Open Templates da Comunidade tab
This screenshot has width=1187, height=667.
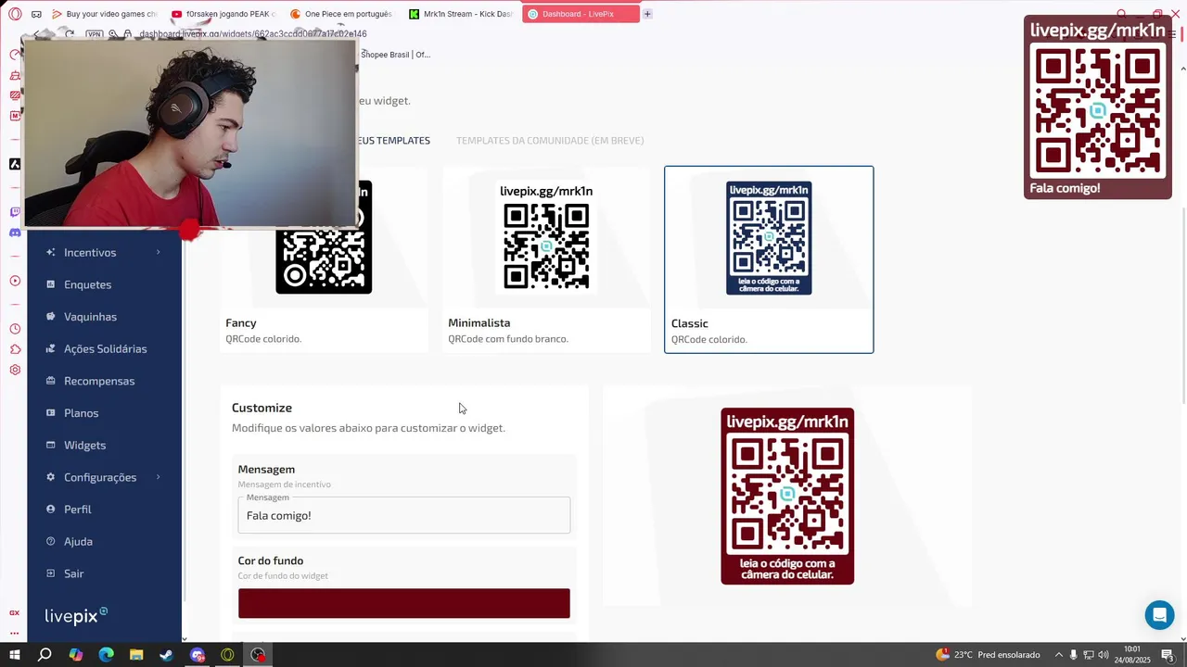(x=550, y=141)
